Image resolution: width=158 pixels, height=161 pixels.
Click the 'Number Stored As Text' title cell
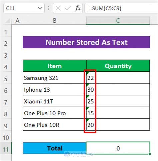point(86,42)
